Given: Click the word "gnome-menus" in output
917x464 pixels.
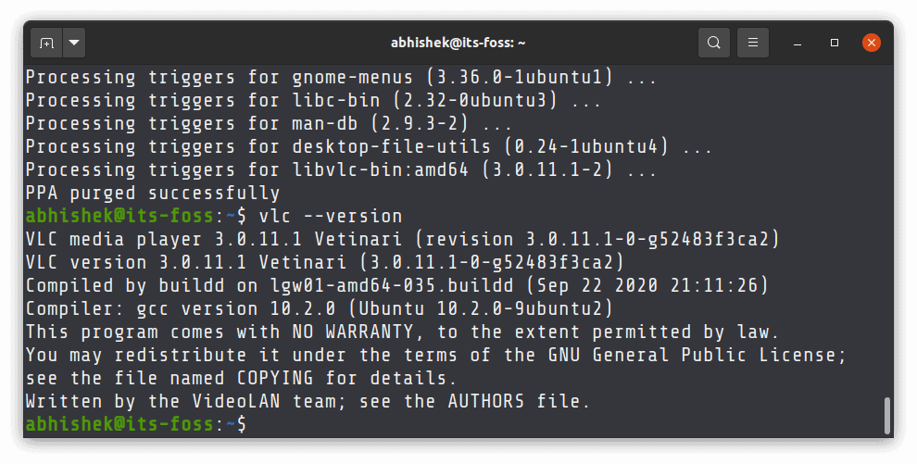Looking at the screenshot, I should coord(353,78).
